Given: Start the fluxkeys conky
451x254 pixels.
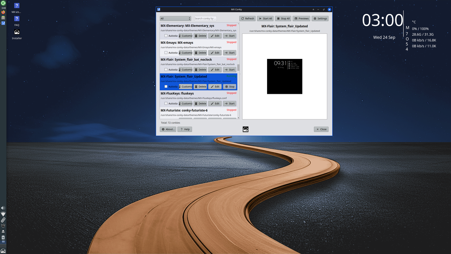Looking at the screenshot, I should click(230, 103).
